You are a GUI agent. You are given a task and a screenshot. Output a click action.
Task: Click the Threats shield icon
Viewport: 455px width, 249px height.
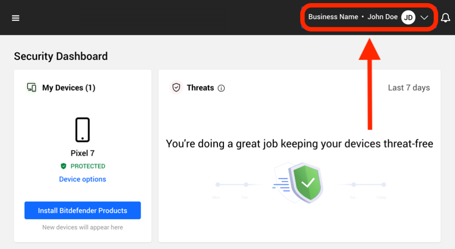point(176,87)
